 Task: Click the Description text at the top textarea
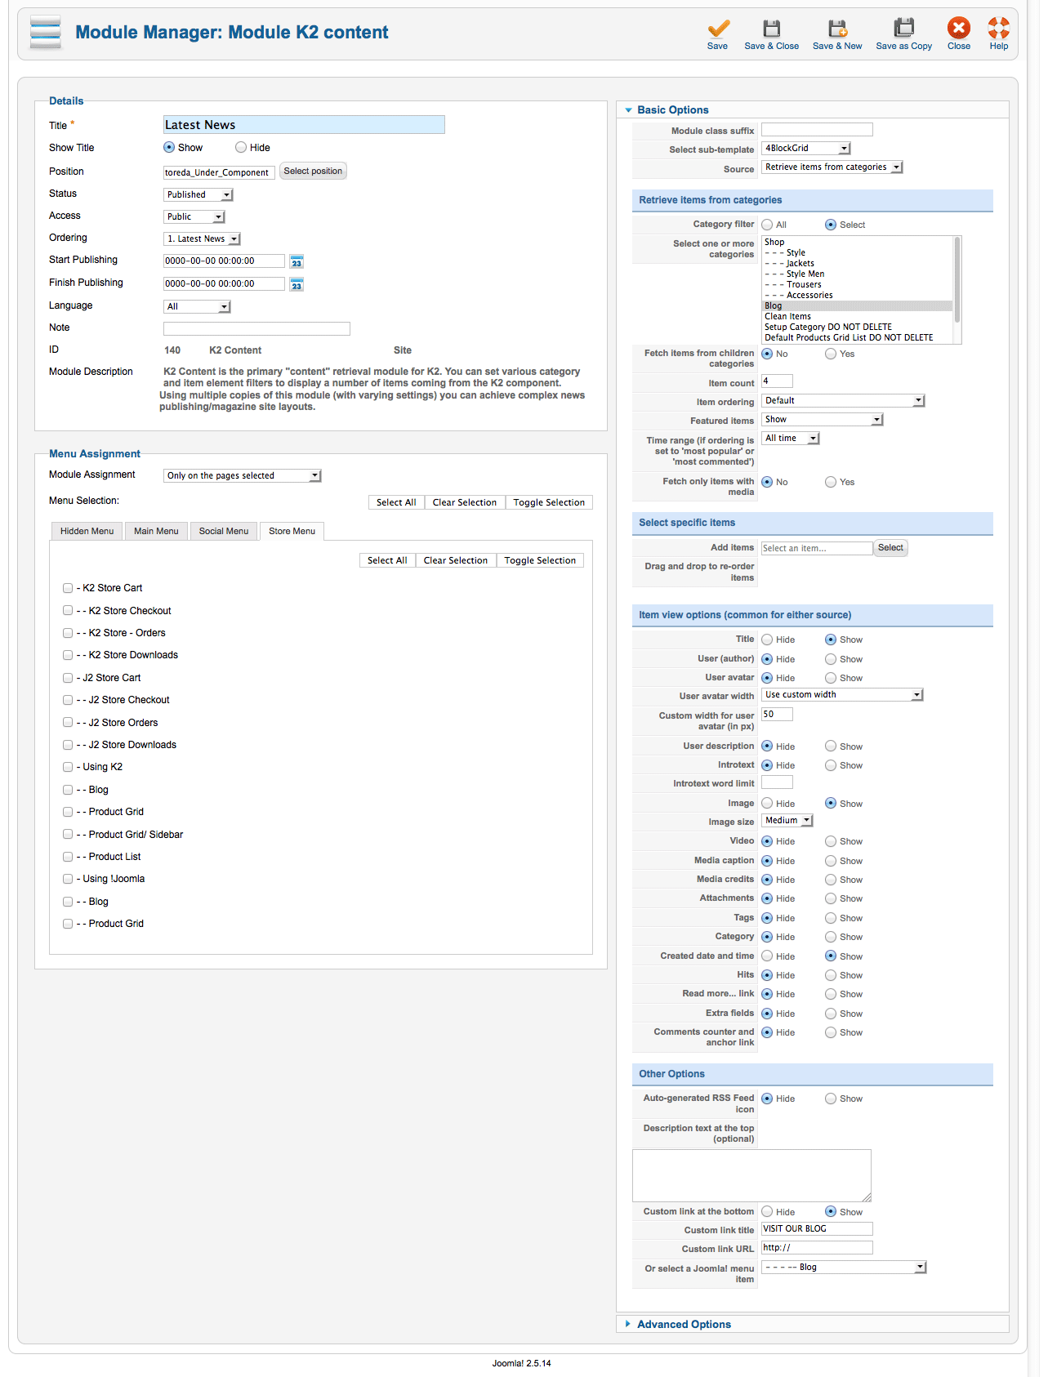pos(751,1175)
